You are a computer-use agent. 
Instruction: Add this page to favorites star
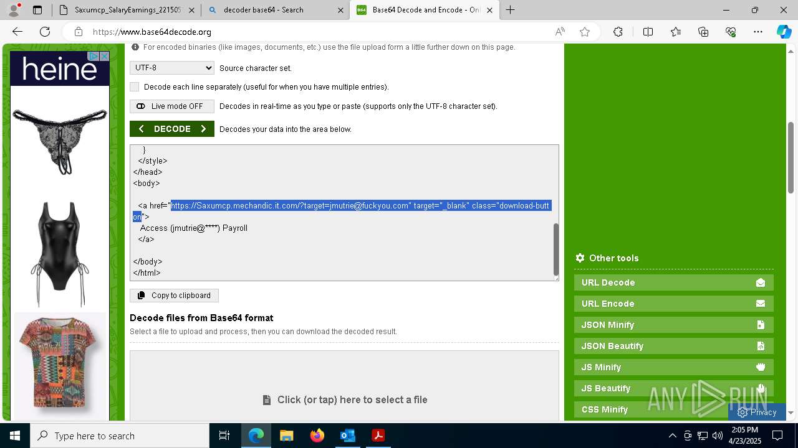click(x=585, y=32)
